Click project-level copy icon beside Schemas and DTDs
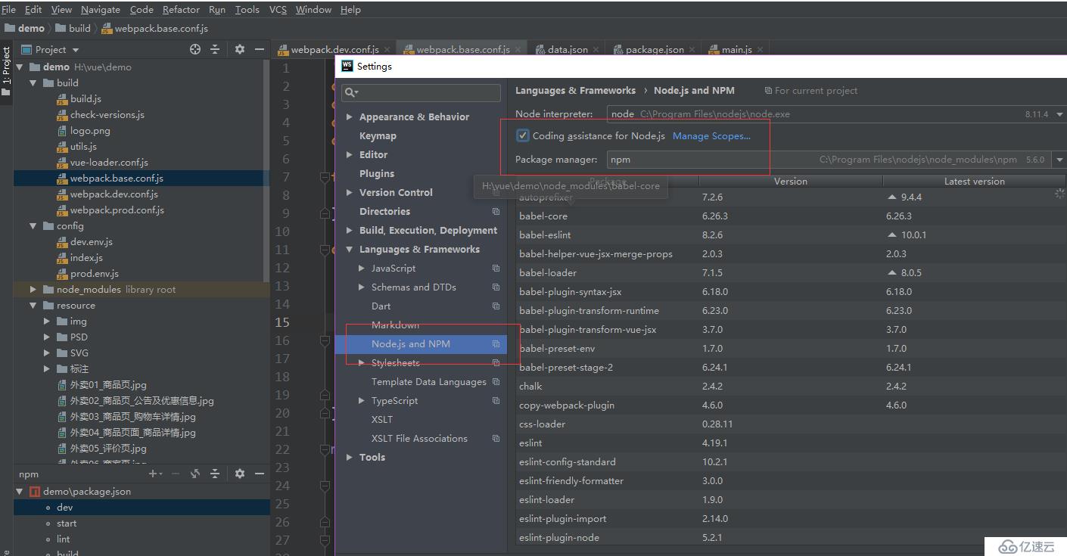1067x556 pixels. [x=496, y=287]
